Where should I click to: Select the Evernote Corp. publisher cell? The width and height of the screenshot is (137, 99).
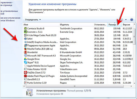pos(67,32)
